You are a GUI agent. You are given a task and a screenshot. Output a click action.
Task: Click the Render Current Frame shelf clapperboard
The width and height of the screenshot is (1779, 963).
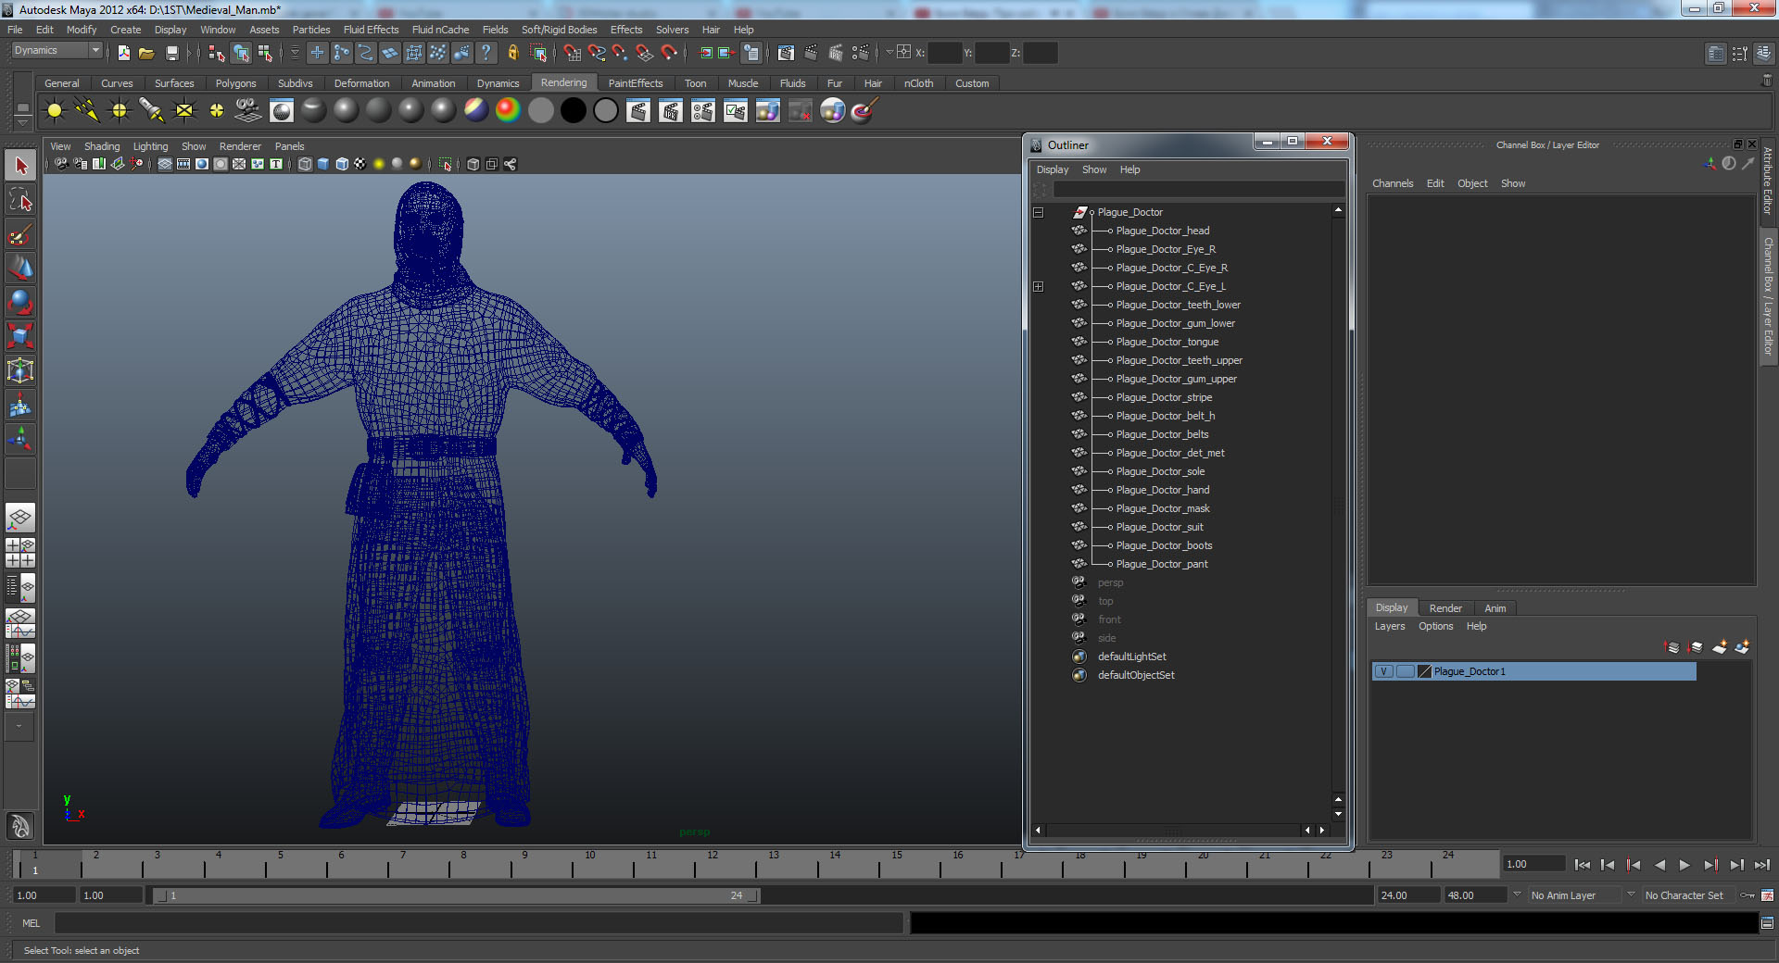638,111
